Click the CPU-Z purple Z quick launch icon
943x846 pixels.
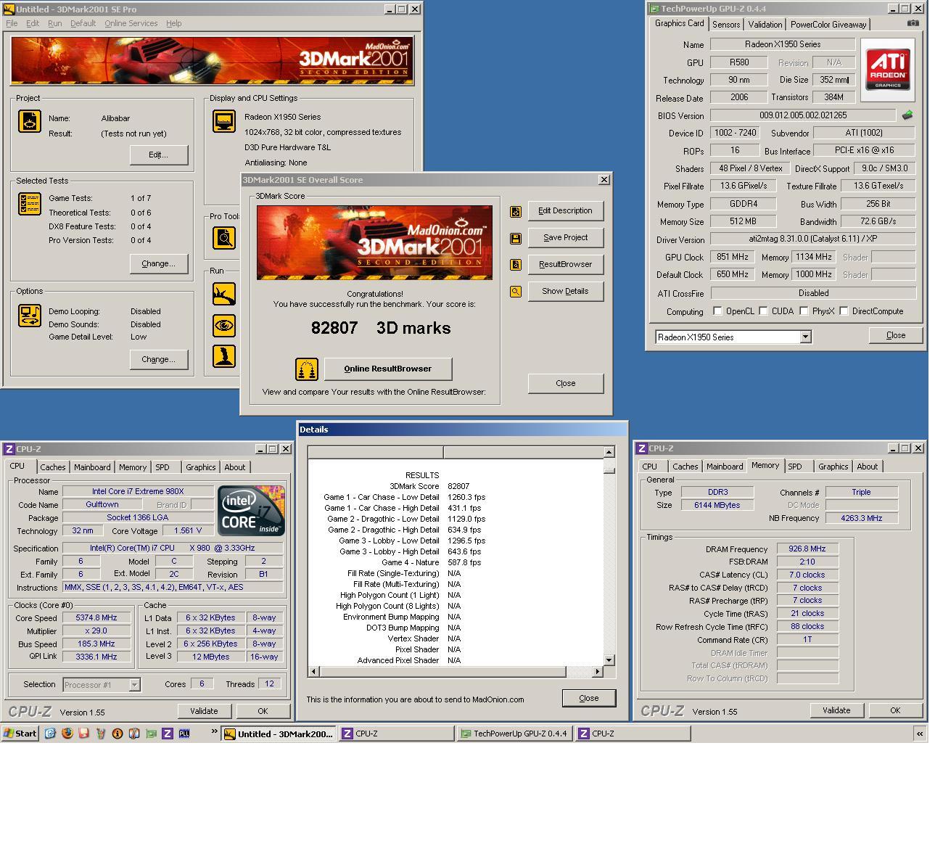pyautogui.click(x=168, y=734)
